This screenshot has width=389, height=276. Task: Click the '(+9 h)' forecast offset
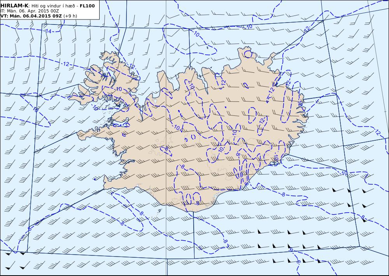pos(70,16)
